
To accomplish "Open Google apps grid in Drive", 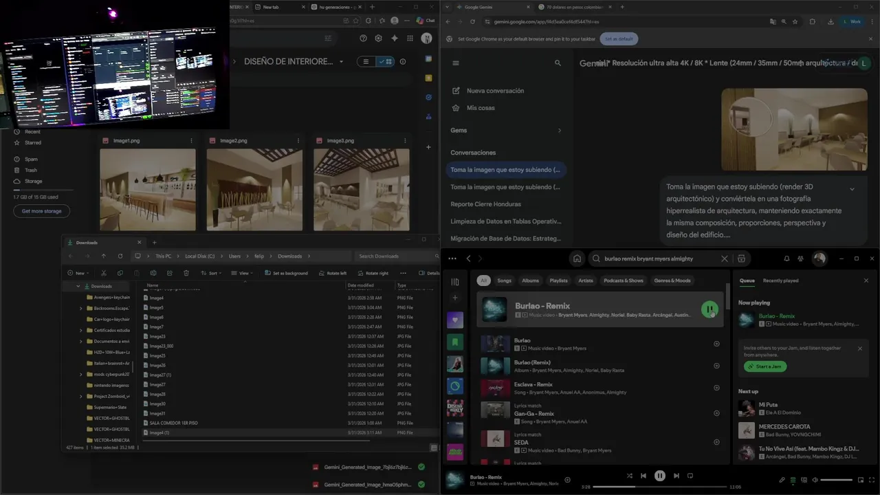I will click(410, 38).
